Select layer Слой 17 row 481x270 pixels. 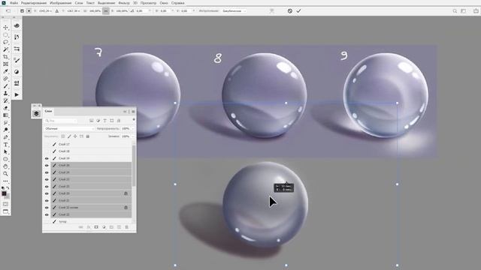91,144
